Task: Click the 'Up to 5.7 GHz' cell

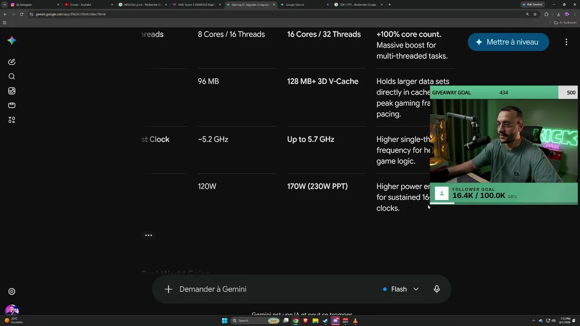Action: coord(311,139)
